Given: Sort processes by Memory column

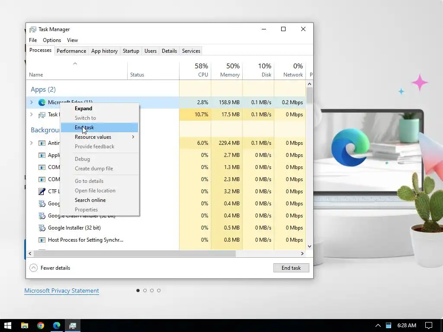Looking at the screenshot, I should click(227, 70).
